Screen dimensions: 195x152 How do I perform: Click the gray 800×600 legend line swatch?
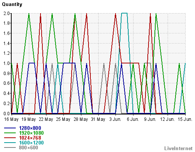pos(10,147)
